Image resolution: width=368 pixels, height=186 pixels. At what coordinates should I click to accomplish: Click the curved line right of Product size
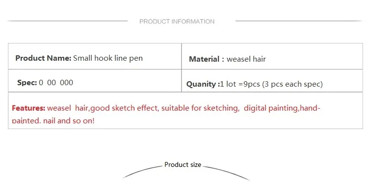coord(227,173)
